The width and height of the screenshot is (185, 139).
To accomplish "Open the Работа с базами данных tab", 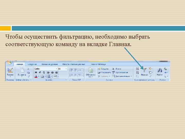I will click(74, 64).
